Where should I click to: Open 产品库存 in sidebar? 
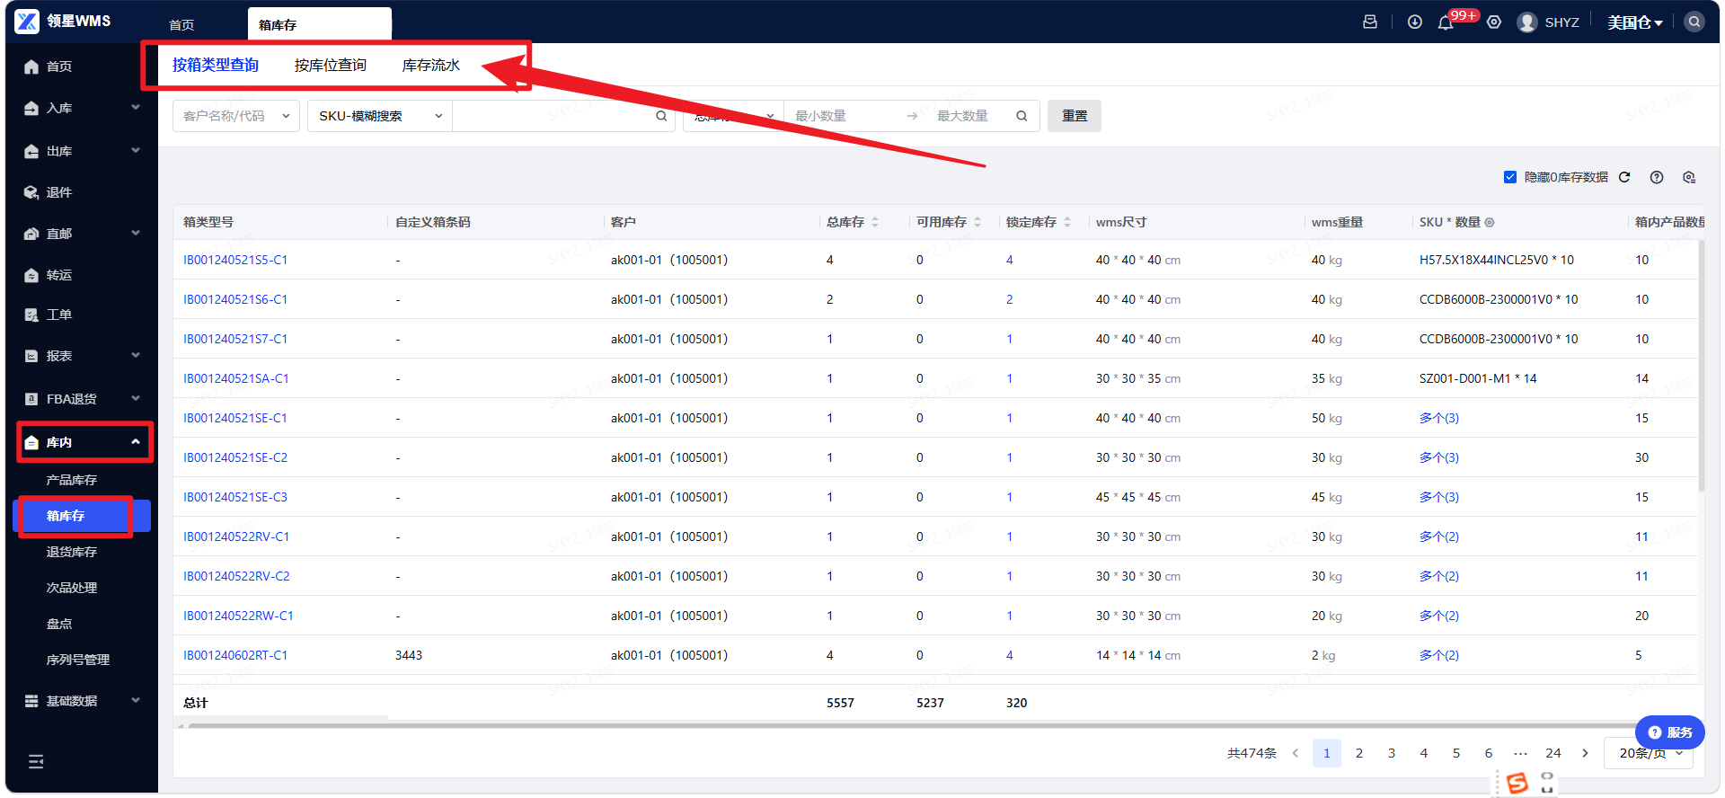tap(72, 480)
